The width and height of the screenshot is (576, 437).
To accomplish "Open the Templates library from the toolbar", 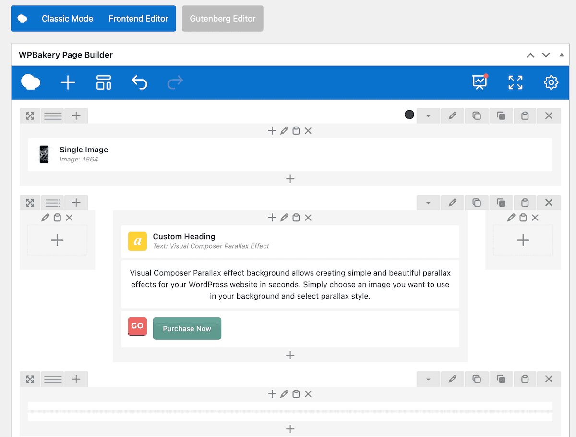I will [x=103, y=82].
